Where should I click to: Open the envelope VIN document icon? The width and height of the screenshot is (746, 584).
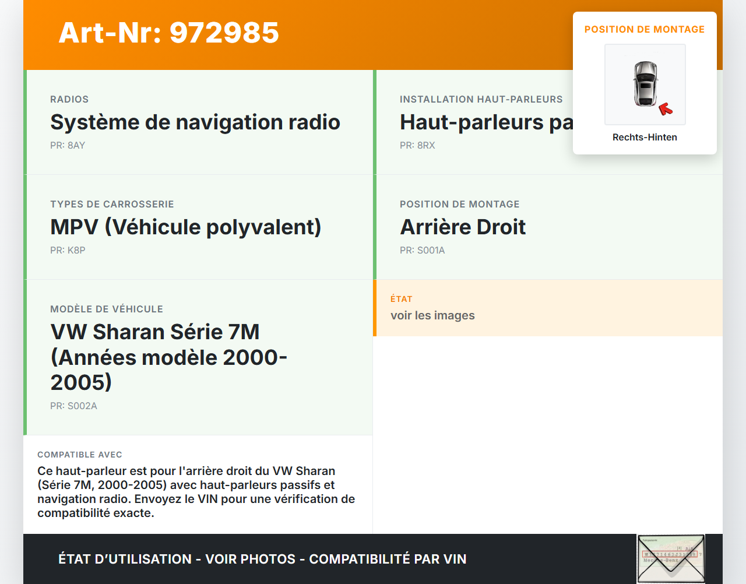[670, 558]
